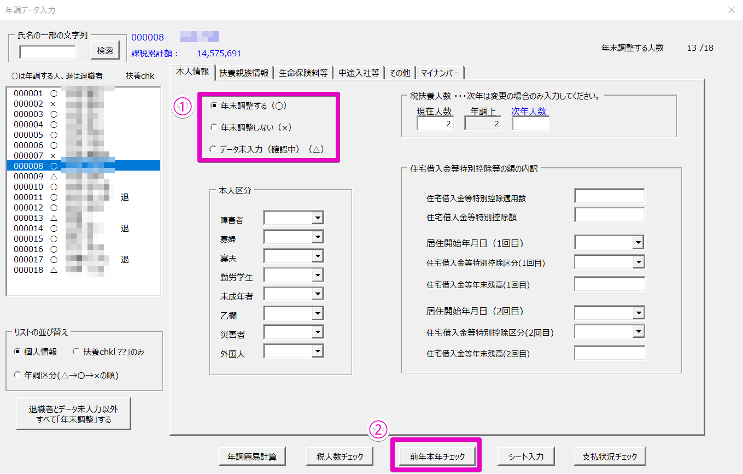Select employee 000002 in list
The height and width of the screenshot is (474, 743).
point(84,104)
